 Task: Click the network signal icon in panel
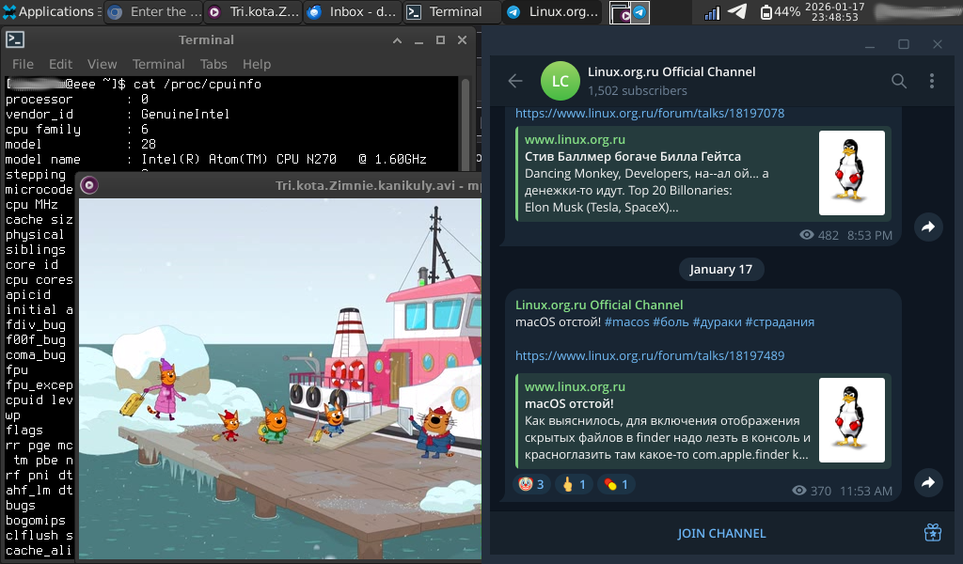point(712,12)
